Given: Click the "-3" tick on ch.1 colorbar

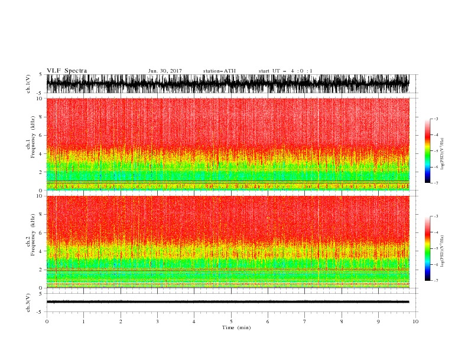Looking at the screenshot, I should tap(436, 119).
